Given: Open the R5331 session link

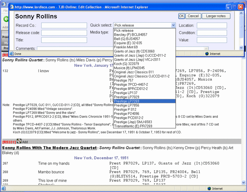Looking at the screenshot, I should [9, 142].
